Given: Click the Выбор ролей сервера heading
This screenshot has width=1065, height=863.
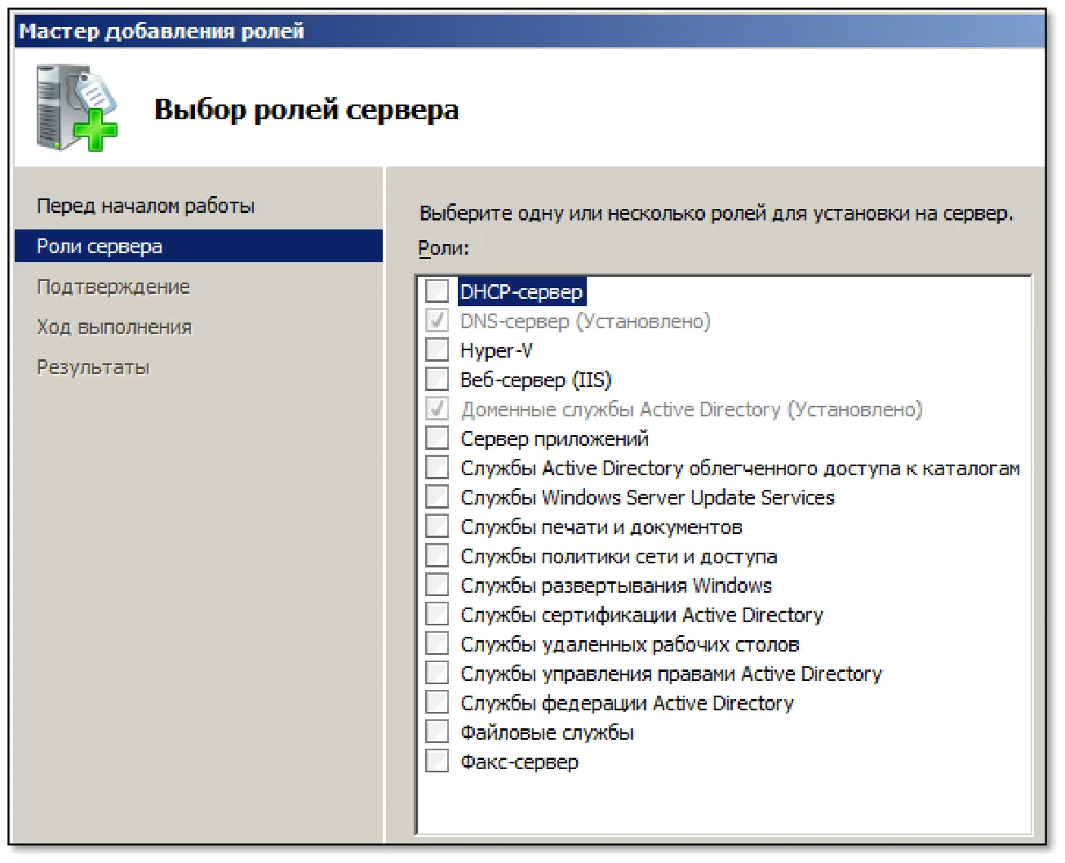Looking at the screenshot, I should (306, 109).
